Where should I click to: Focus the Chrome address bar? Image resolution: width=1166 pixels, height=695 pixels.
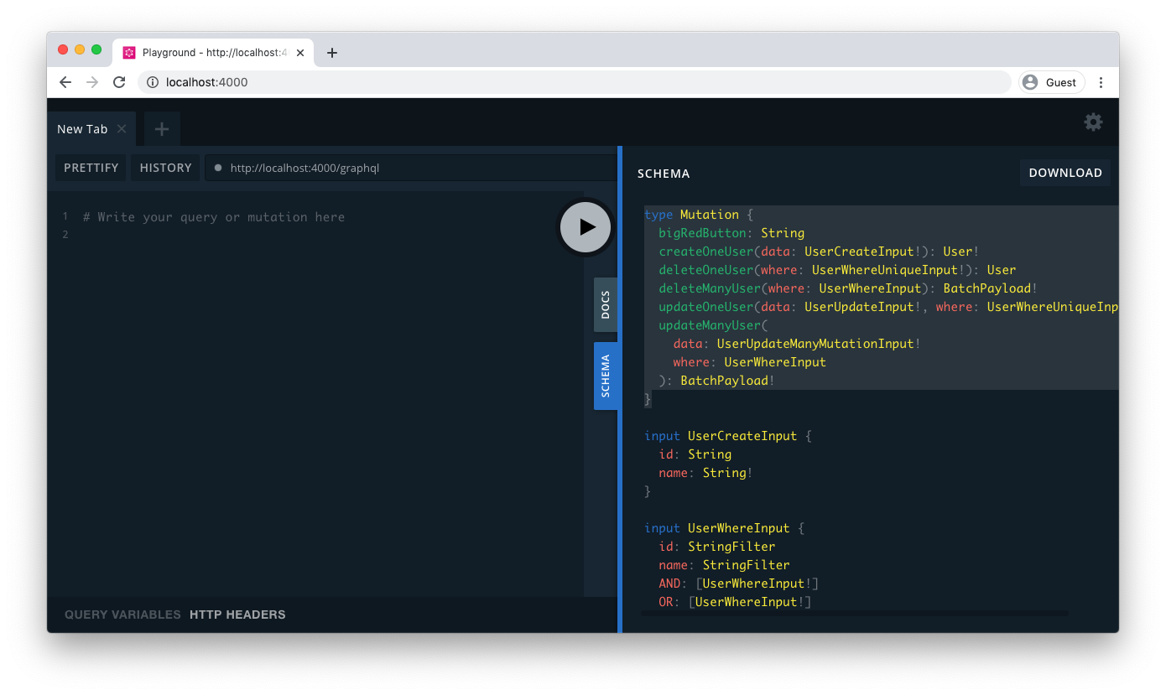[575, 82]
